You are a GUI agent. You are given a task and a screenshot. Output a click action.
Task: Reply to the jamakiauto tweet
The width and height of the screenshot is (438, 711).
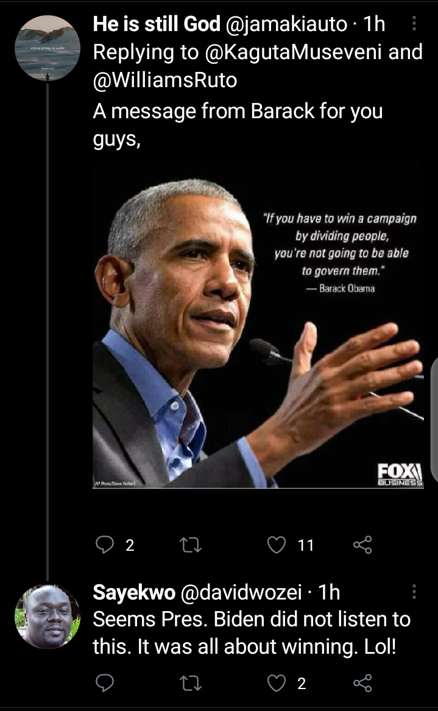105,545
